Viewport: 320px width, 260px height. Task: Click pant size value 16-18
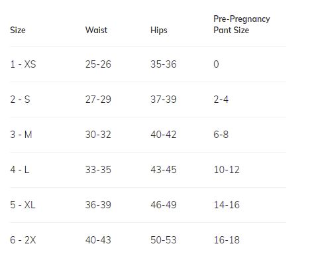(227, 240)
